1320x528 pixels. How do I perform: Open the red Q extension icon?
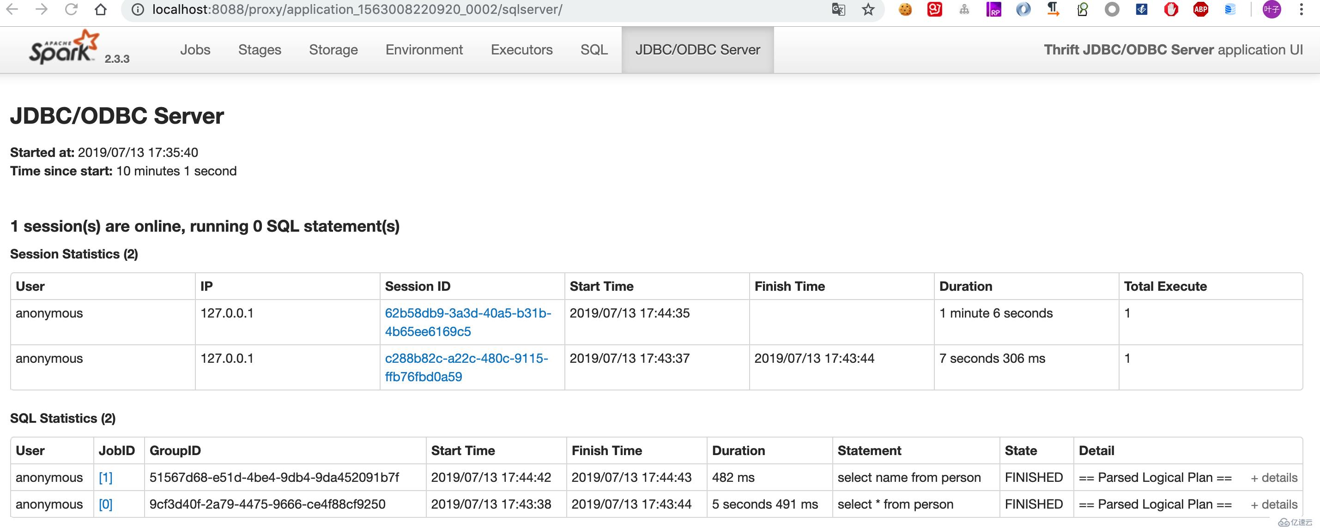click(935, 9)
